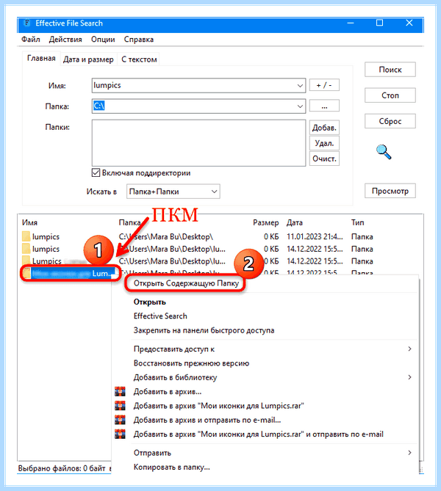Switch to the Главная tab

coord(41,58)
